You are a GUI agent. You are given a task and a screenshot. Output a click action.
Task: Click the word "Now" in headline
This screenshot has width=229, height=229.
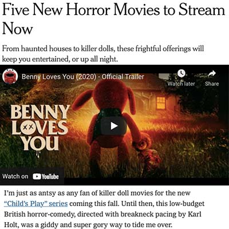(x=18, y=29)
